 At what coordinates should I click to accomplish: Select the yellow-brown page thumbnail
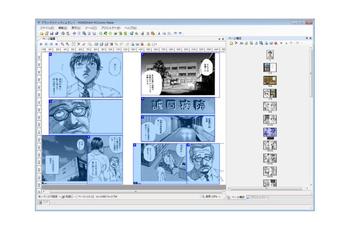pos(270,80)
